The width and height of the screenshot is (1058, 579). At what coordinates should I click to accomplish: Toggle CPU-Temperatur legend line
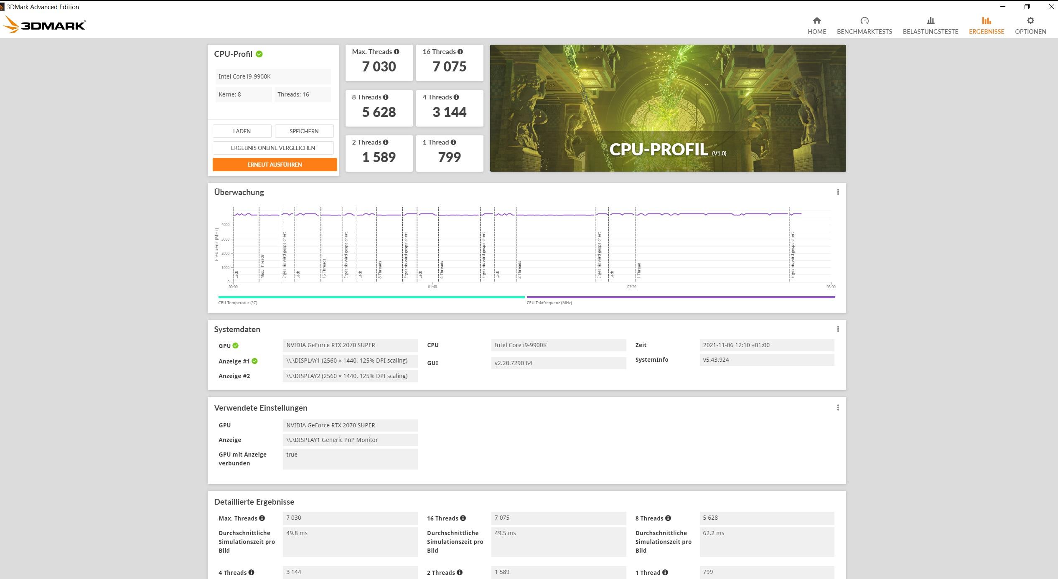point(371,297)
